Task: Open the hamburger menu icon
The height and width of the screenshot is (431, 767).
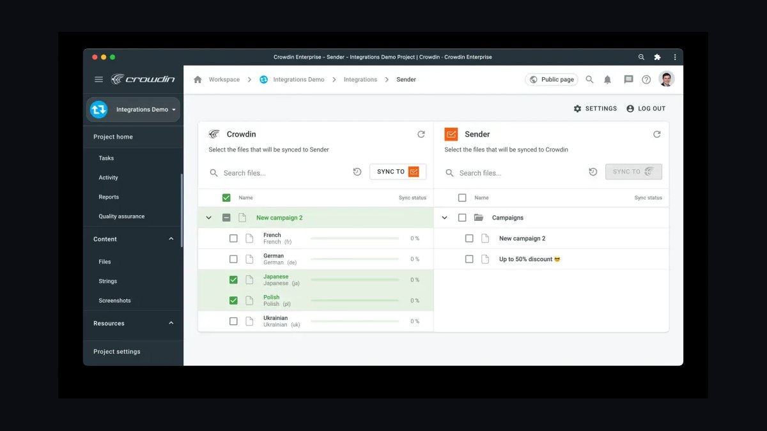Action: click(98, 79)
